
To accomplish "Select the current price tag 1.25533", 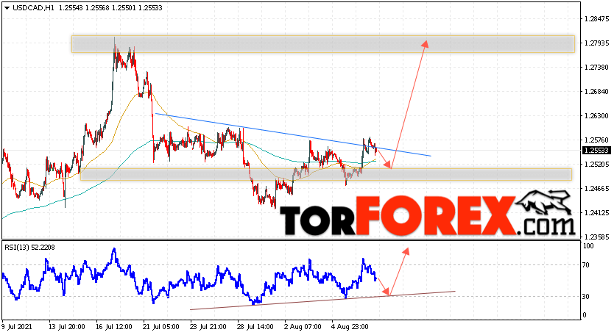I will pyautogui.click(x=597, y=151).
